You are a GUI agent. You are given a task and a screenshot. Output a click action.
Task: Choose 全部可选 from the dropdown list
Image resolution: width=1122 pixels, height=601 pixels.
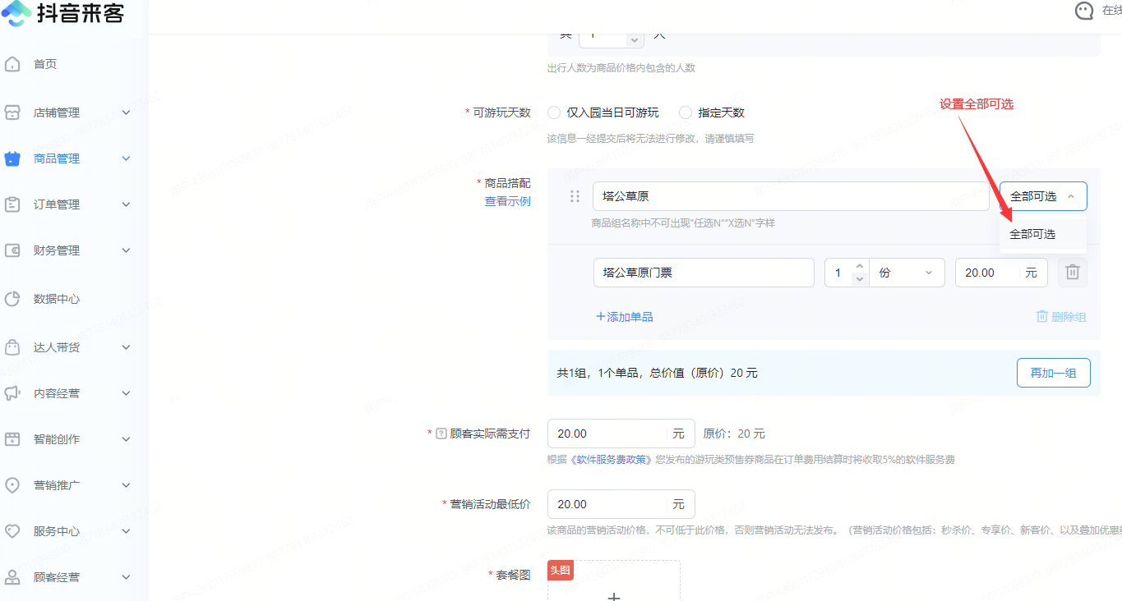(1032, 235)
